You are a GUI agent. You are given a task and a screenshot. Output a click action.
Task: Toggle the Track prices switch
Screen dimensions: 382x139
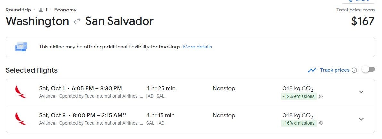tap(368, 70)
